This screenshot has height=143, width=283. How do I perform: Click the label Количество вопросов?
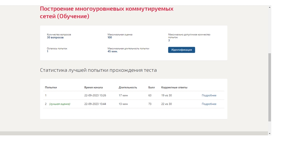click(x=59, y=35)
